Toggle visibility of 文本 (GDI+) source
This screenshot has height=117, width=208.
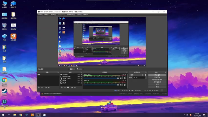click(x=79, y=79)
